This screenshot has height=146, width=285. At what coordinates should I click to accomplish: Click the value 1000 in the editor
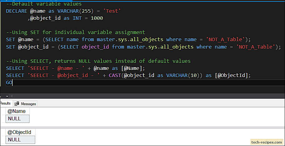[97, 18]
